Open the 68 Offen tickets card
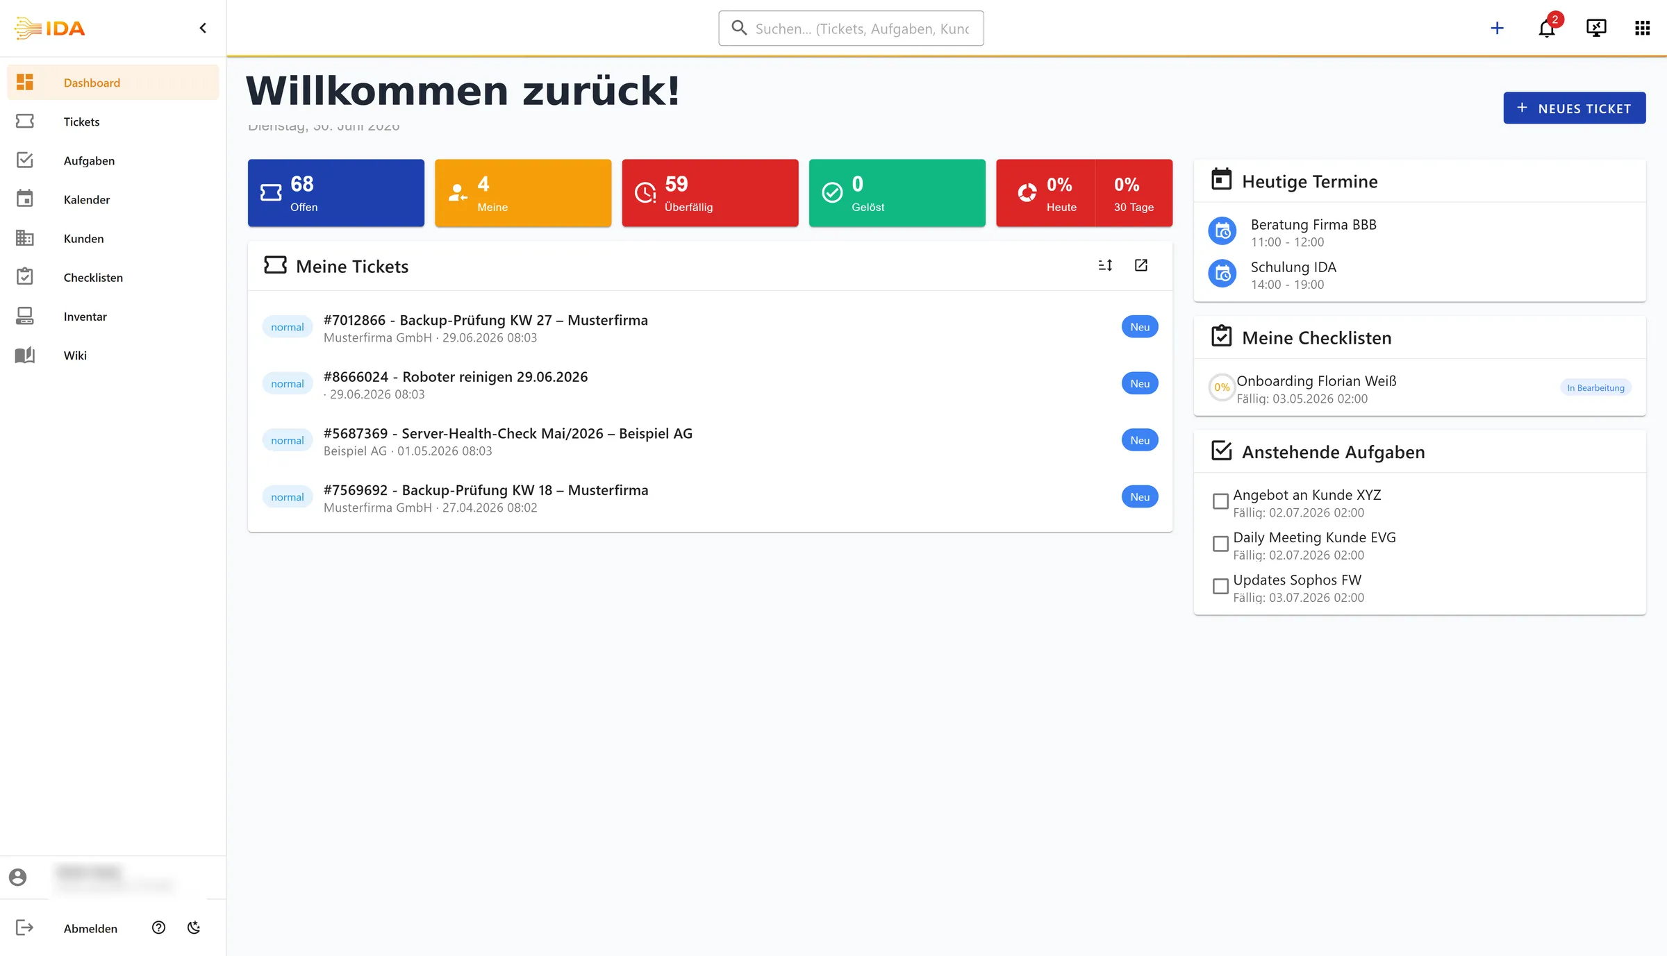This screenshot has height=956, width=1667. coord(336,193)
